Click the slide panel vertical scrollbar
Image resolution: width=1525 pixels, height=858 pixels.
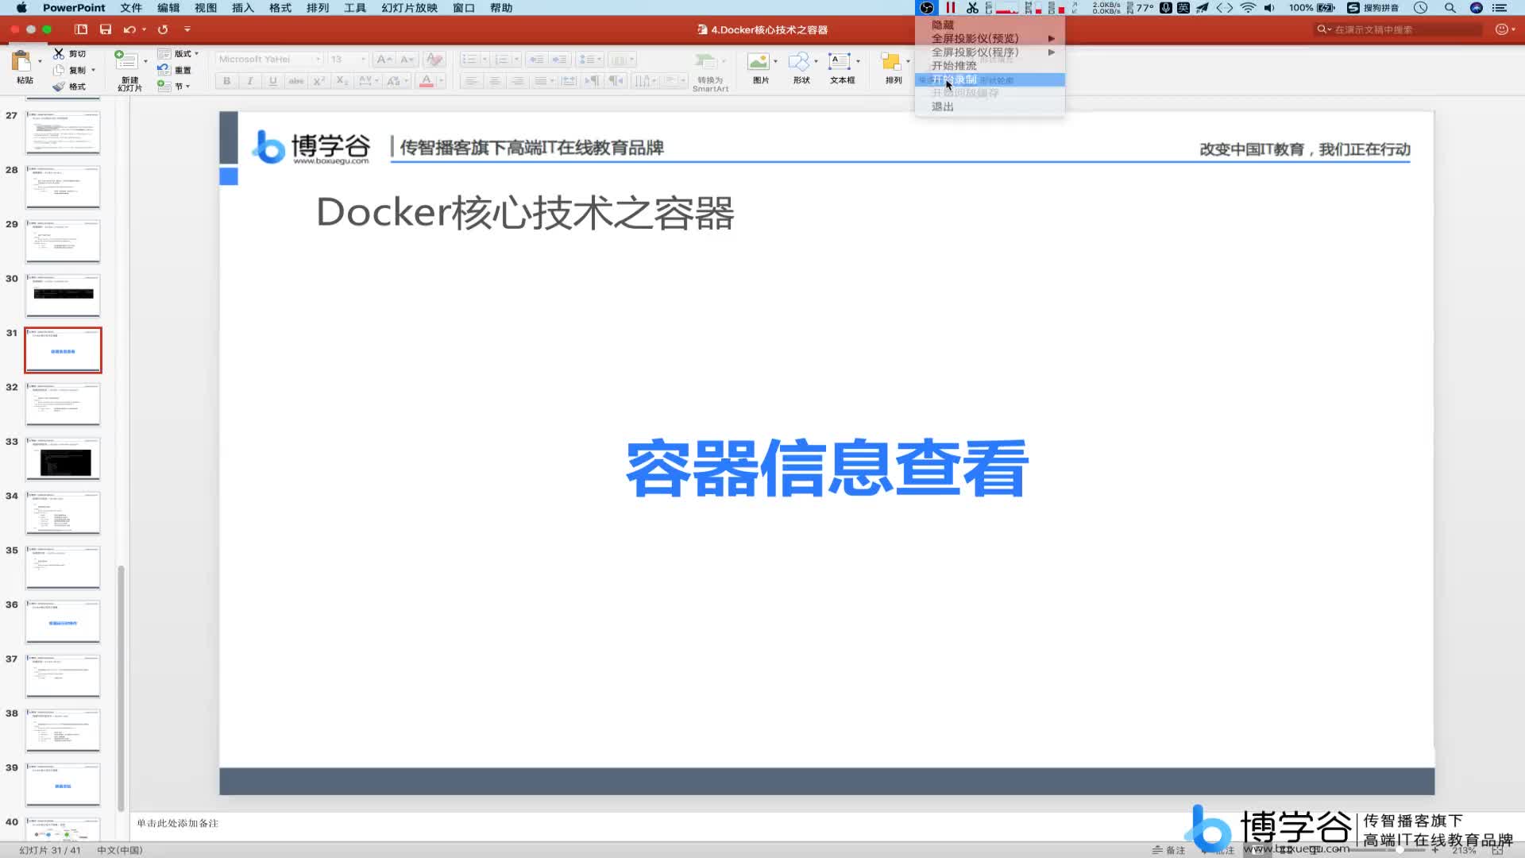(x=121, y=687)
